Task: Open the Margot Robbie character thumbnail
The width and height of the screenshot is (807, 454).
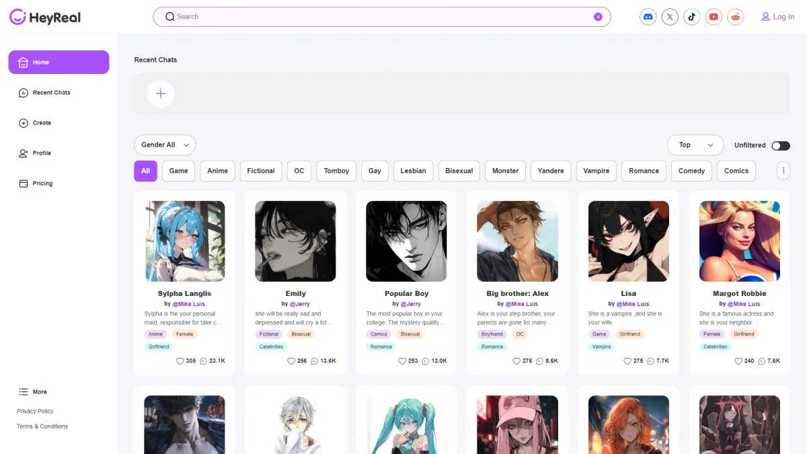Action: 739,241
